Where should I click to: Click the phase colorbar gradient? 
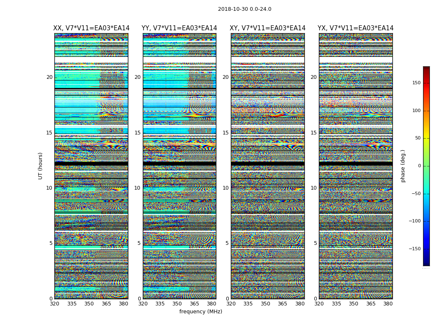[426, 166]
